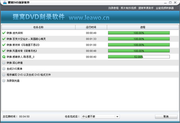Click the pending clock icon beside 转换 回心转意
This screenshot has width=180, height=123.
[4, 63]
